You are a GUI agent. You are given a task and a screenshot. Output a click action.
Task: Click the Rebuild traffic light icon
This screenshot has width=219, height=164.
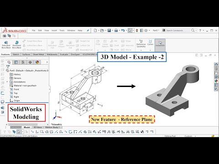137,31
